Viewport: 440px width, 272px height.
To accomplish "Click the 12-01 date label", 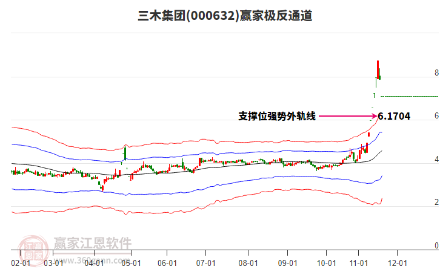I will point(398,263).
